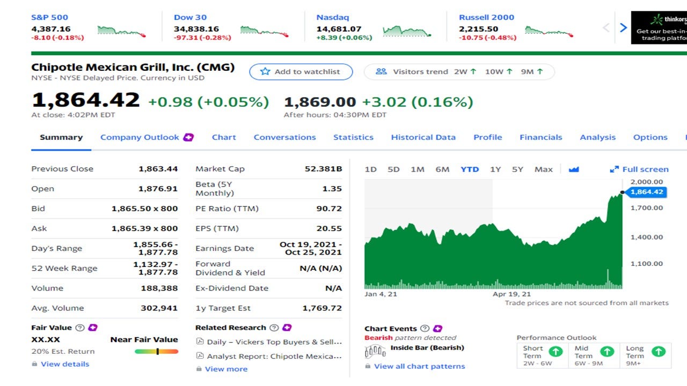Click the Inside Bar candlestick pattern icon
The height and width of the screenshot is (386, 687).
tap(375, 351)
